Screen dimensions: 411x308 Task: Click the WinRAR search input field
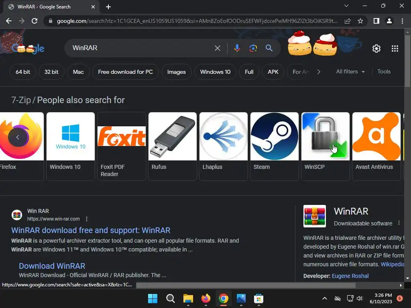point(142,48)
